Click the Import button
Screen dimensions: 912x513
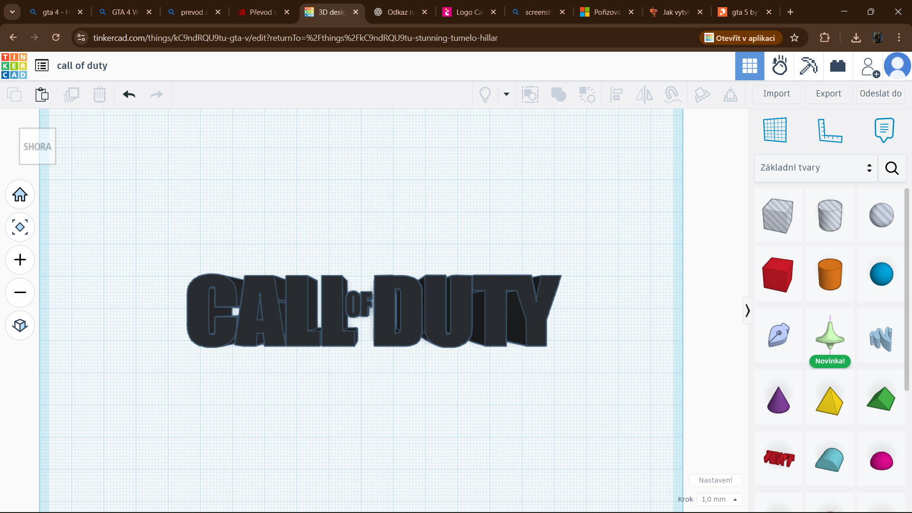777,94
